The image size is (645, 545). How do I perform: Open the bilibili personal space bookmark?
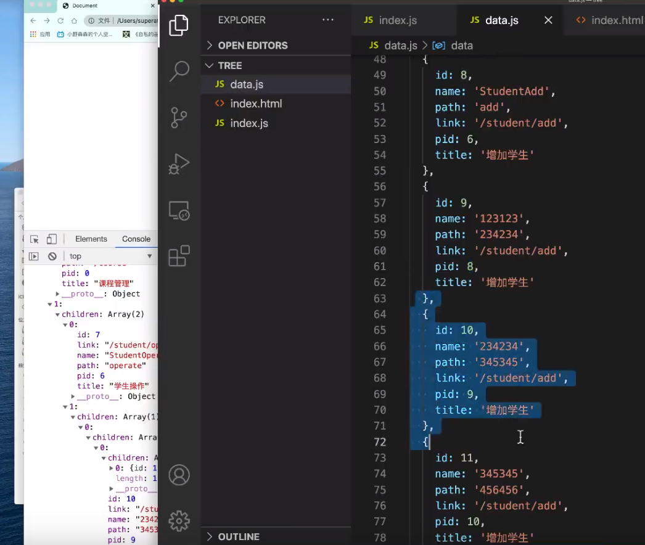85,34
